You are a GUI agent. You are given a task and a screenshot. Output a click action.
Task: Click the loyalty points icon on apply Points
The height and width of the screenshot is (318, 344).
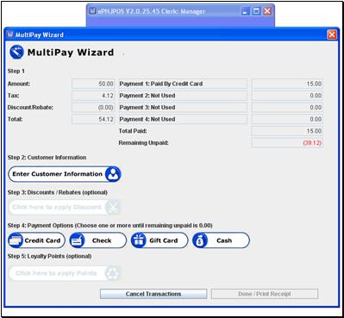pos(113,273)
